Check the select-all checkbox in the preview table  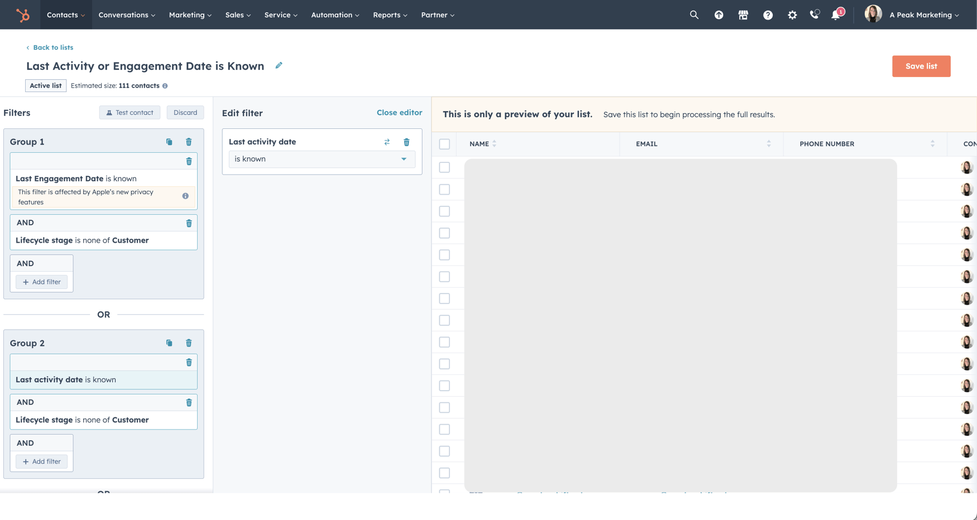point(444,143)
